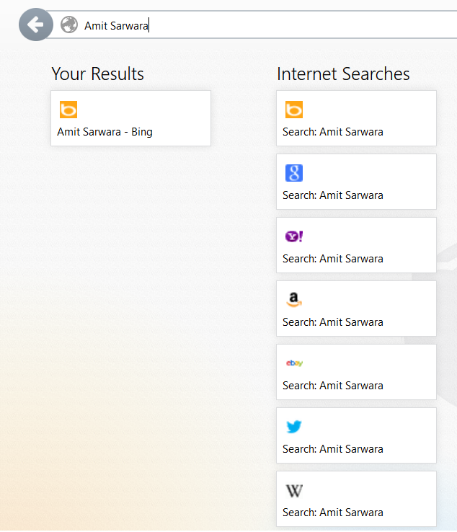
Task: Click the Yahoo search icon
Action: 293,236
